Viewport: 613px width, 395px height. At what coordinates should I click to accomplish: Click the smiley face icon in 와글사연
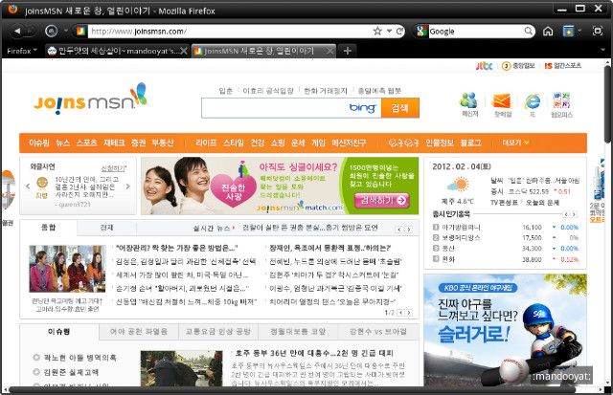click(x=42, y=183)
